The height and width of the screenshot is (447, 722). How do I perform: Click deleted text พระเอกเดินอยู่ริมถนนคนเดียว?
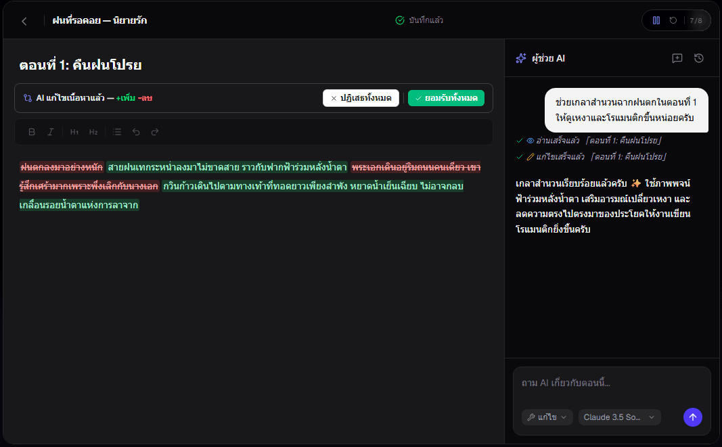pos(407,167)
